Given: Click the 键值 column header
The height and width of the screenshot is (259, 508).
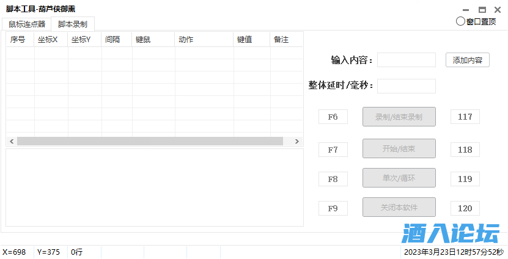Looking at the screenshot, I should [251, 40].
